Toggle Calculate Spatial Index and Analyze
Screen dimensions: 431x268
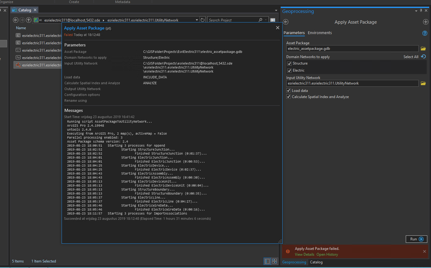pyautogui.click(x=288, y=97)
